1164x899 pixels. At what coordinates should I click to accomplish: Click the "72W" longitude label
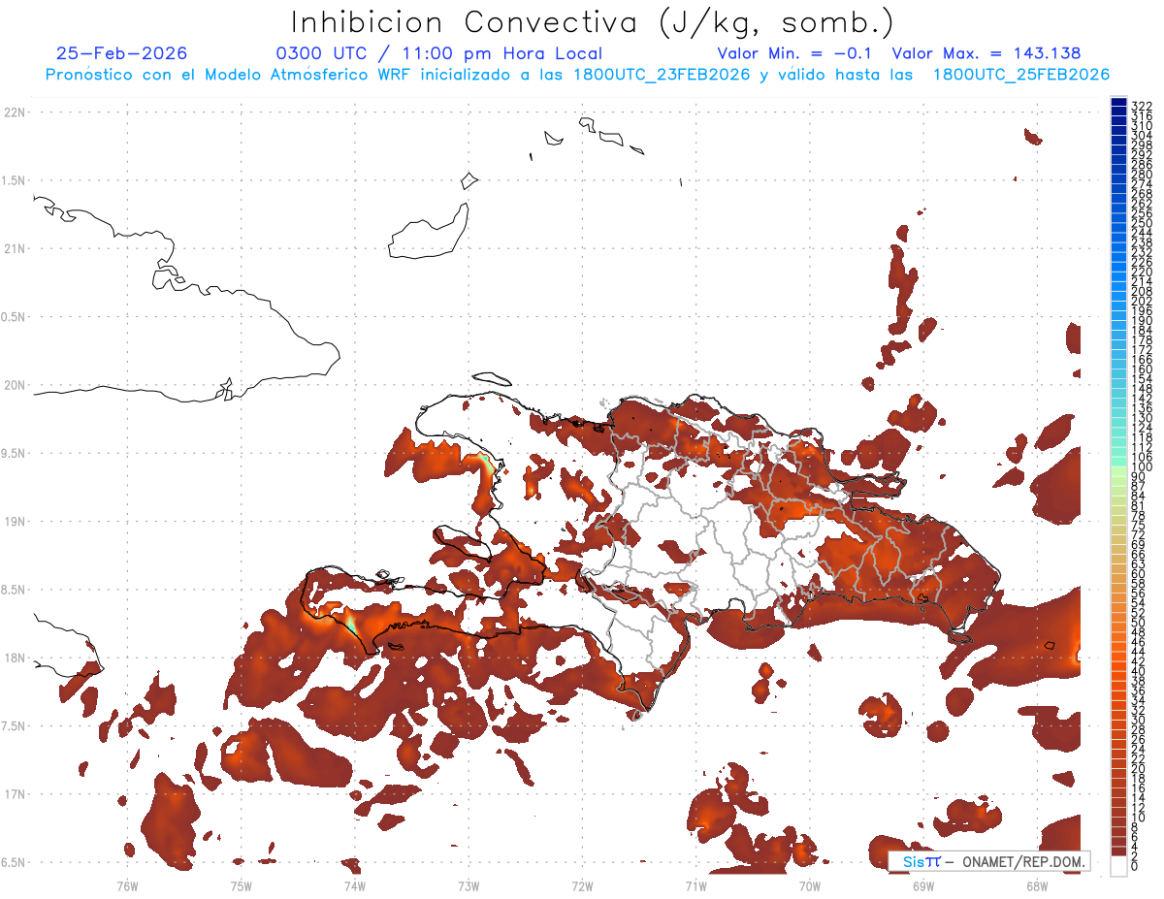(582, 884)
